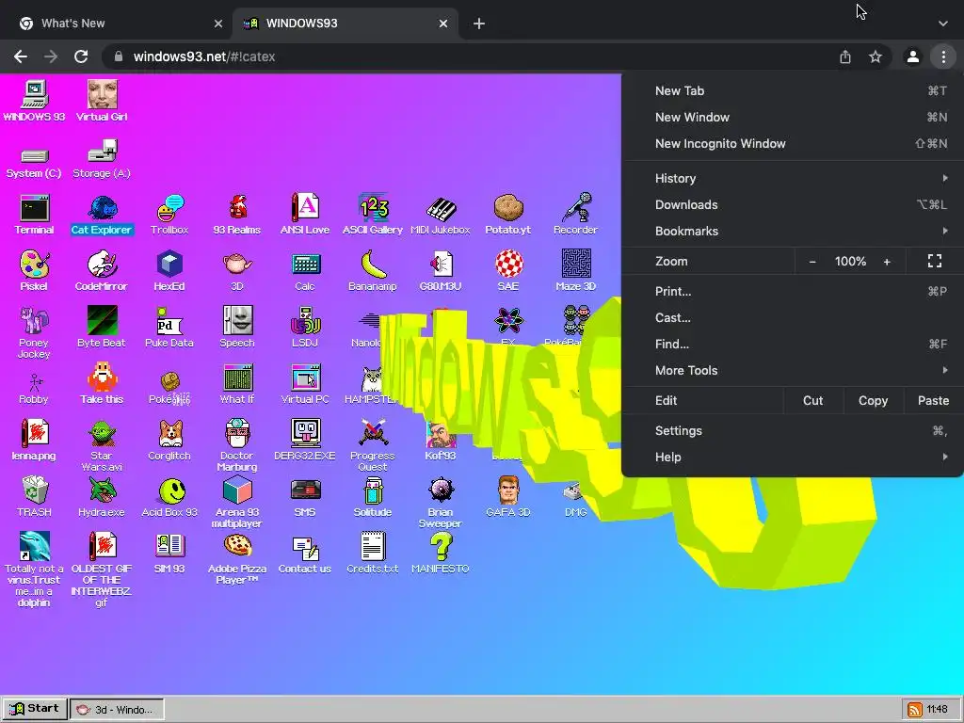
Task: Launch the Virtual Girl icon
Action: pyautogui.click(x=102, y=101)
